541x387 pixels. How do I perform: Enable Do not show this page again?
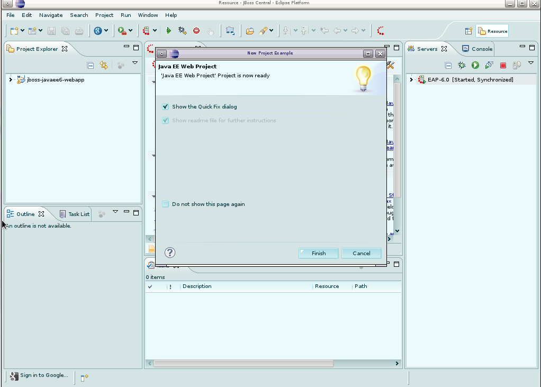[166, 204]
